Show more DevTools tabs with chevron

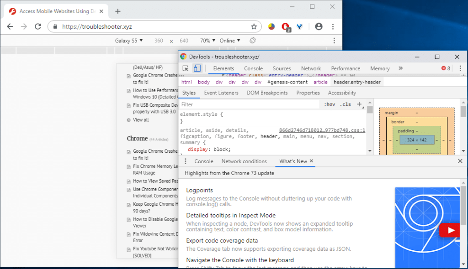click(400, 68)
